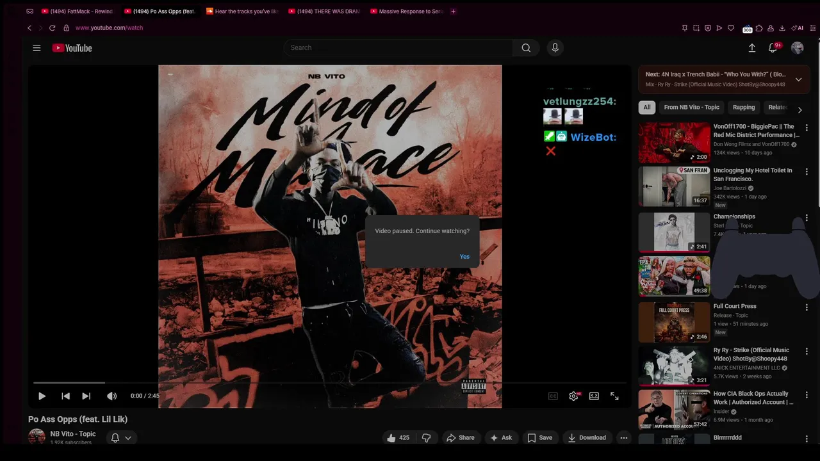Switch to Massive Response tab
Image resolution: width=820 pixels, height=461 pixels.
coord(406,12)
